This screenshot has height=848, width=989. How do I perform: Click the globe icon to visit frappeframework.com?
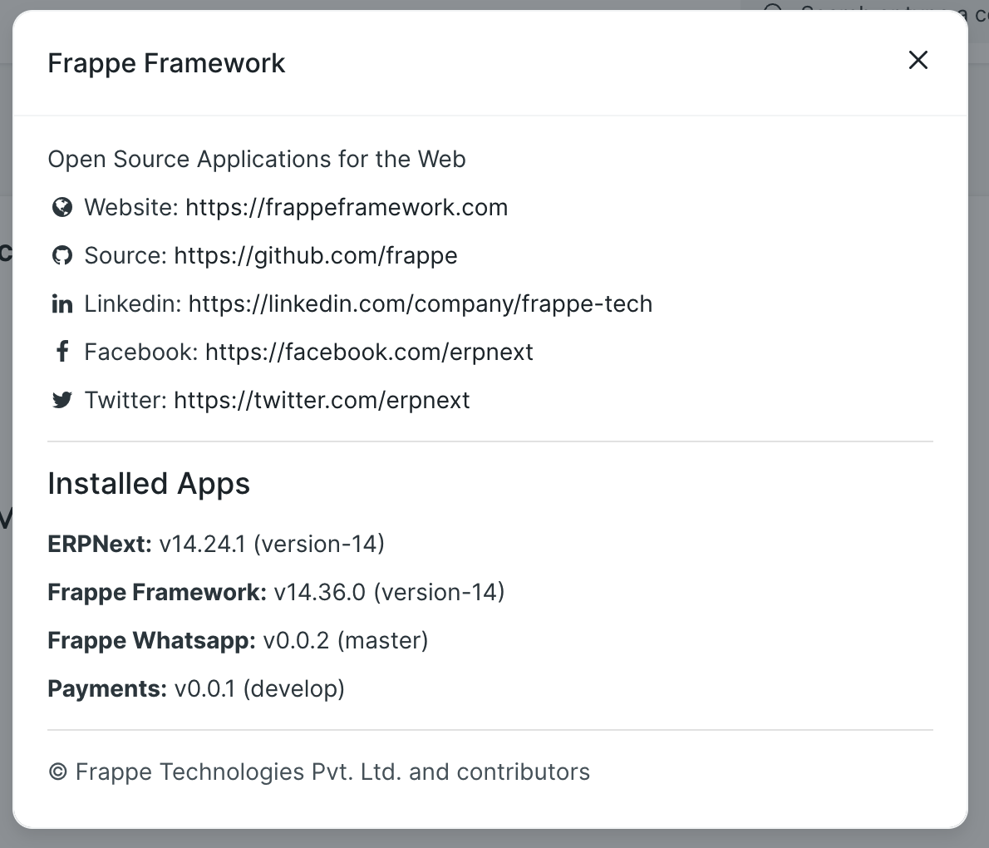click(x=62, y=207)
